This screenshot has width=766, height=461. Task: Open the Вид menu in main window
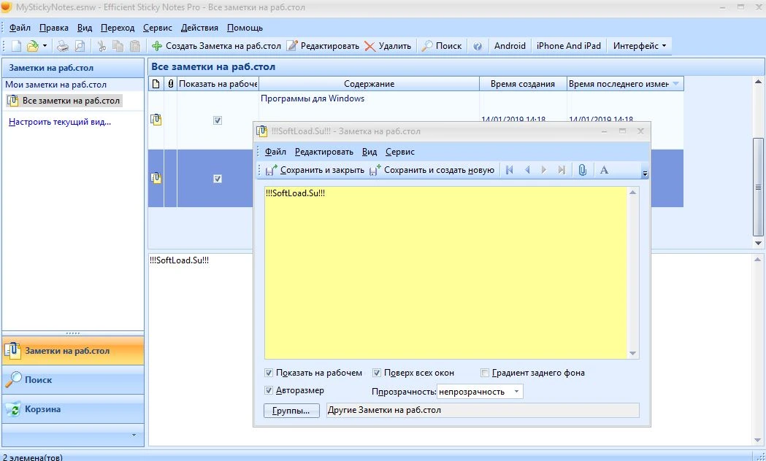coord(85,28)
